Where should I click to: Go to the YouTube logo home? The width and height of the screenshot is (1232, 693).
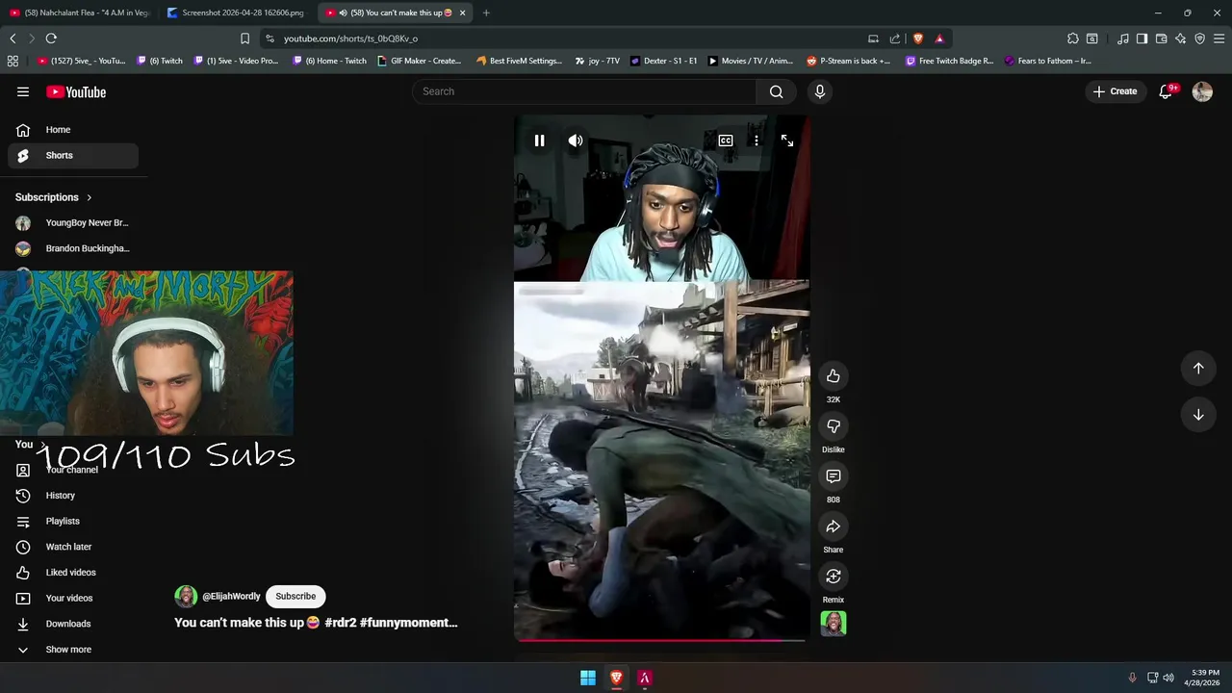(x=76, y=91)
